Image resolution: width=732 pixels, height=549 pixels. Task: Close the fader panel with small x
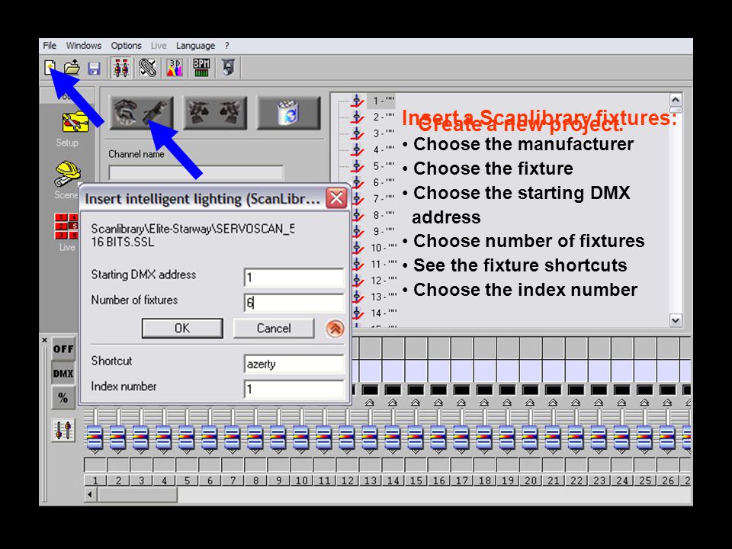coord(44,340)
